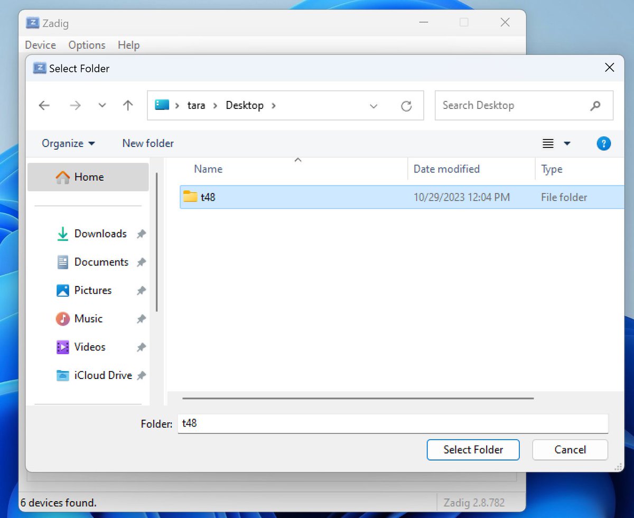Click the navigation pane vertical scrollbar

(x=157, y=242)
